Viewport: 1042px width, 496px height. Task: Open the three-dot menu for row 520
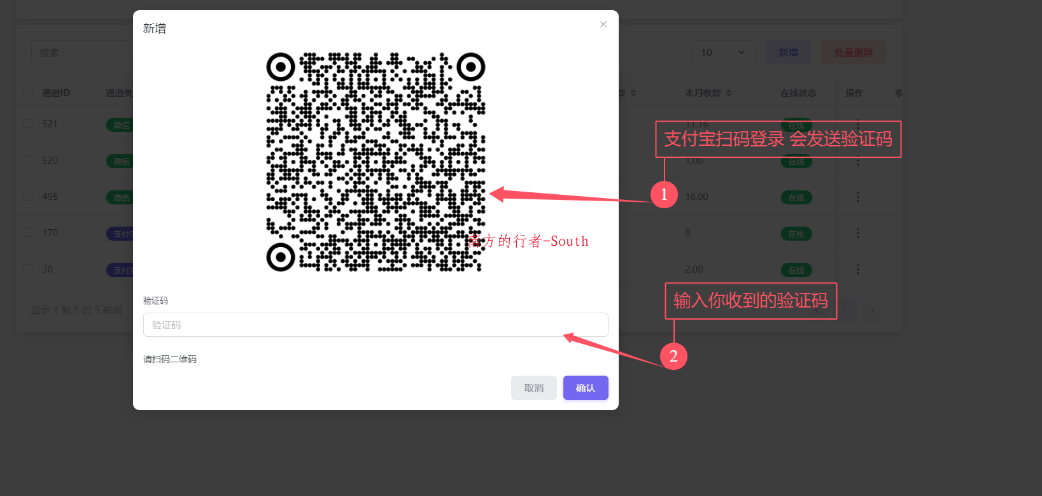[858, 160]
